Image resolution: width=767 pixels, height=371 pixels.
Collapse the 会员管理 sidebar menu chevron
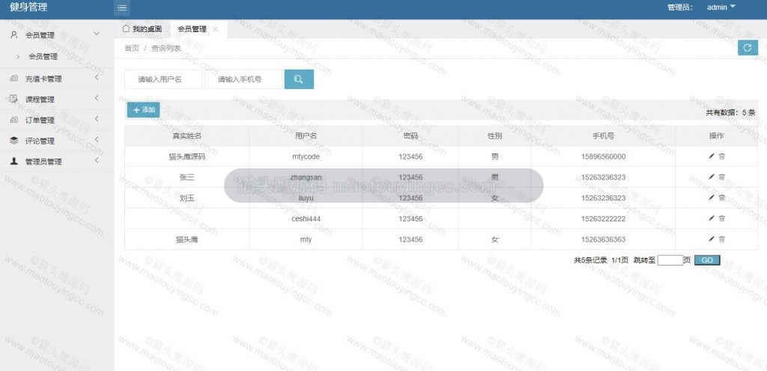pos(97,34)
